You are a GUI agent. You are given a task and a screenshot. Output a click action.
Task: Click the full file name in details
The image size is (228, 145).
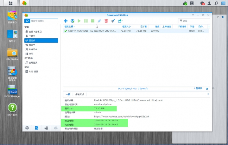pyautogui.click(x=128, y=100)
